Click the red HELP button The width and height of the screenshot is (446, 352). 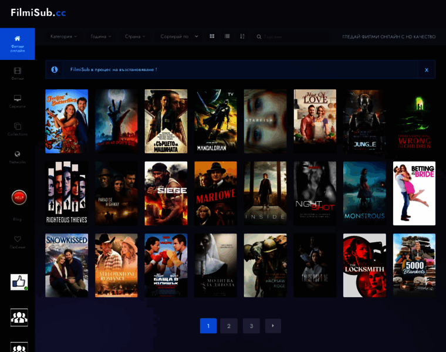point(19,197)
